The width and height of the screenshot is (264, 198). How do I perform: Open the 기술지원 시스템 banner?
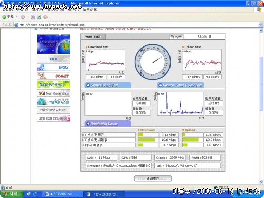click(53, 101)
